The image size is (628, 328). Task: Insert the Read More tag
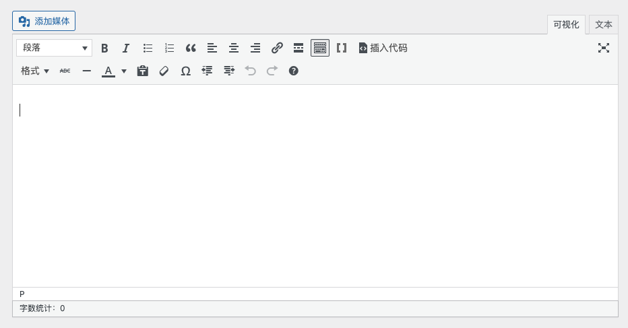(299, 48)
